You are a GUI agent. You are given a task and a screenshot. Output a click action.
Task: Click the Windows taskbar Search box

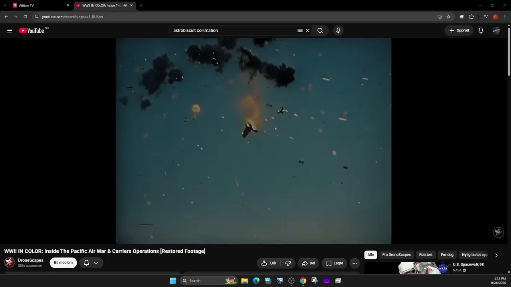tap(208, 281)
